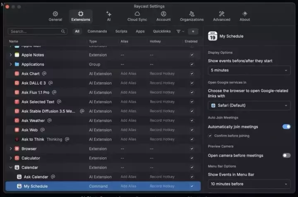Expand the Browser extension
Viewport: 298px width, 197px height.
(x=11, y=148)
